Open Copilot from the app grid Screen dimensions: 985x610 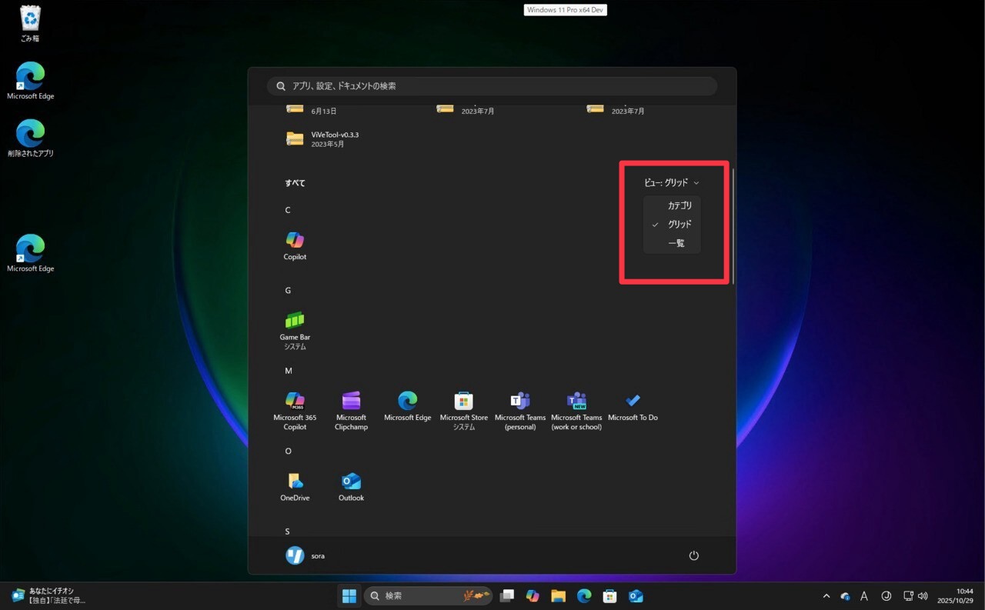tap(295, 245)
